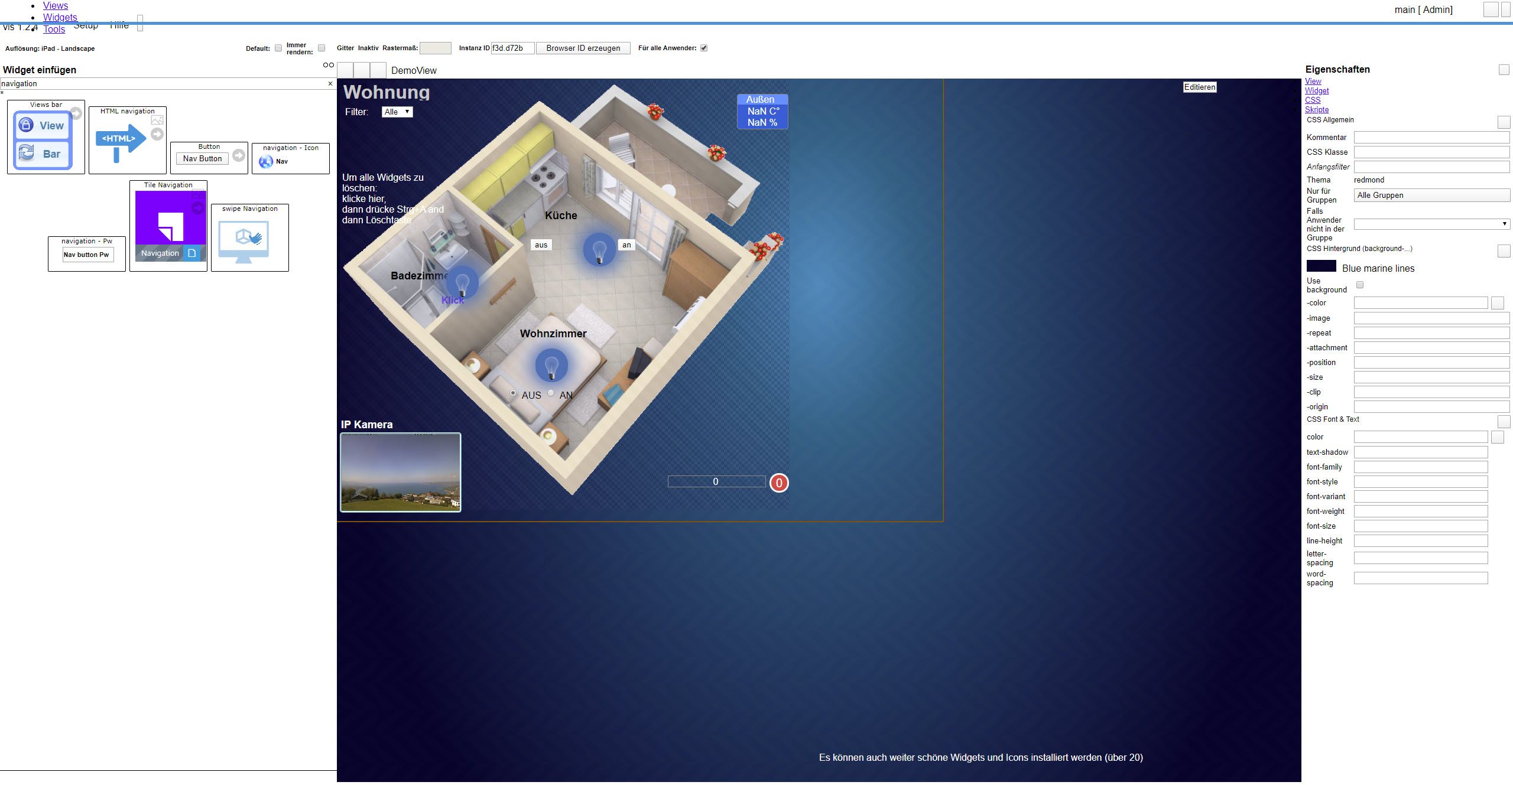Click the navigation - Icon globe widget
This screenshot has height=785, width=1513.
pos(266,161)
